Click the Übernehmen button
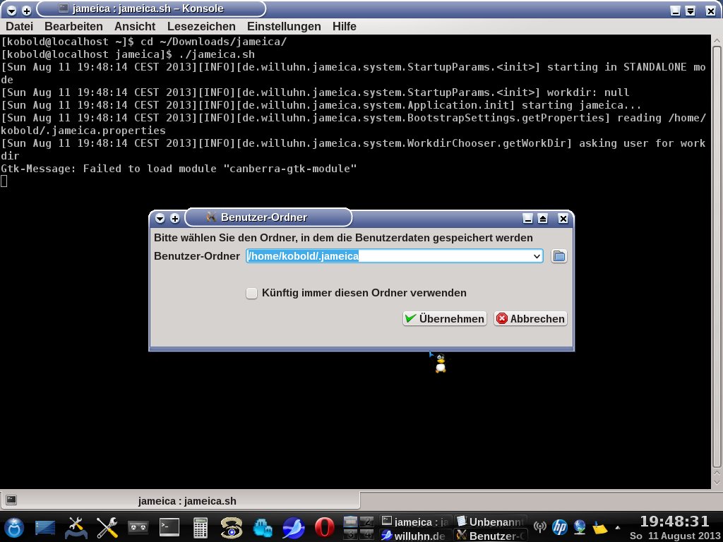 [x=445, y=318]
